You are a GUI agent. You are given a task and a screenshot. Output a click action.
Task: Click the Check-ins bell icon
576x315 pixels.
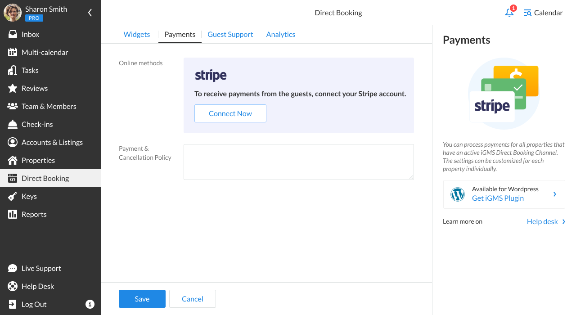tap(13, 124)
